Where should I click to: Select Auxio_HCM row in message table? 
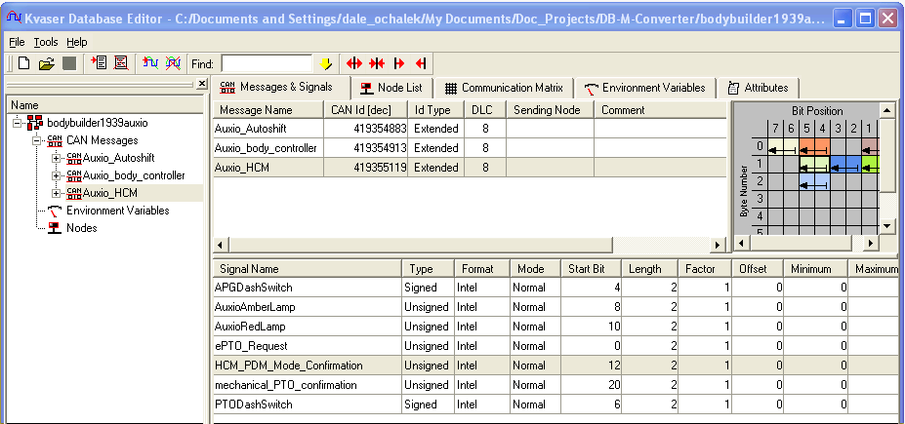pyautogui.click(x=470, y=168)
